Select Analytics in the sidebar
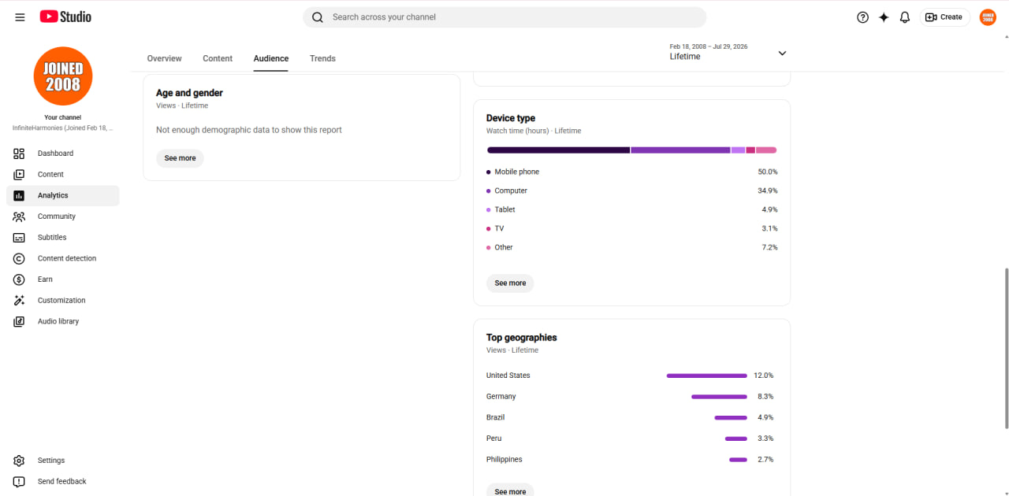This screenshot has height=496, width=1009. [63, 195]
